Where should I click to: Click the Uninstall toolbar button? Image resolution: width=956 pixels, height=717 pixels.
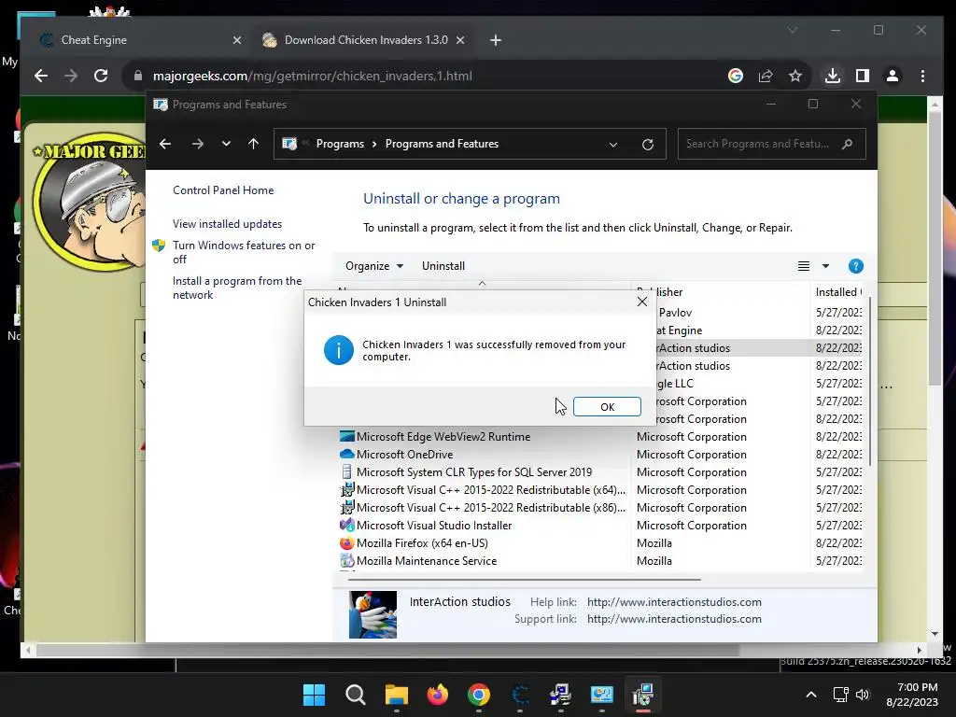click(443, 266)
